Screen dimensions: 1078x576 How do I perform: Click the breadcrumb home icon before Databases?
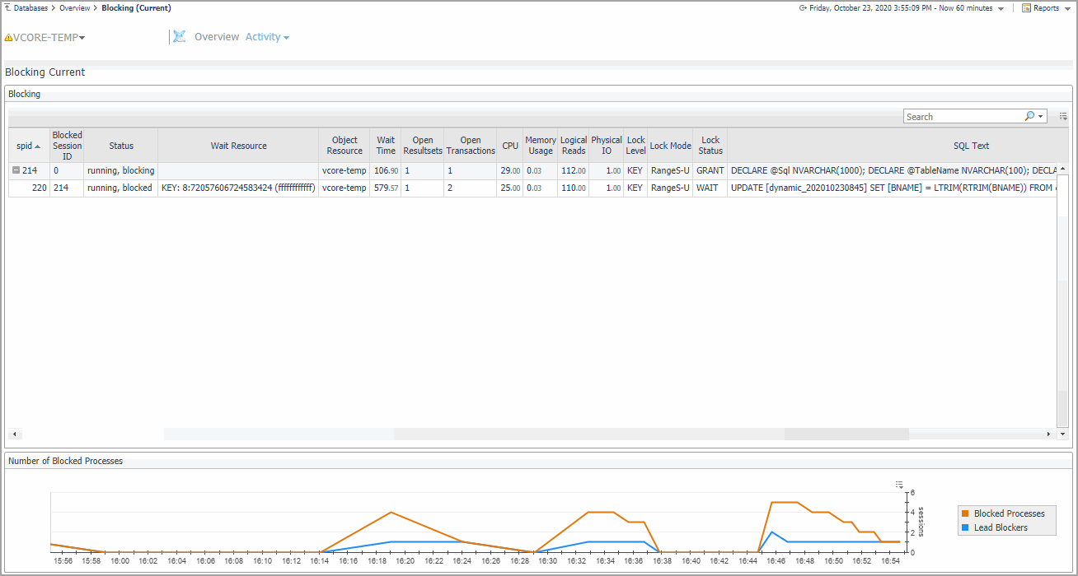tap(7, 8)
